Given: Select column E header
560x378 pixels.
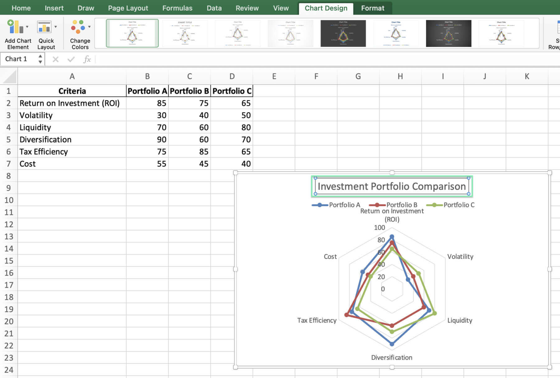Looking at the screenshot, I should click(x=274, y=76).
